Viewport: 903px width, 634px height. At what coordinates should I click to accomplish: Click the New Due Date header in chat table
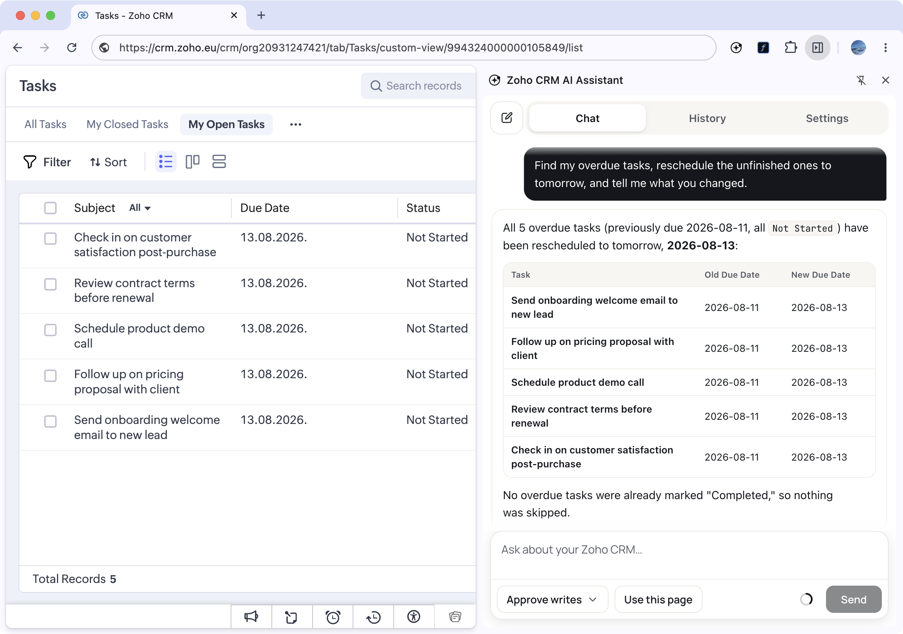coord(820,275)
